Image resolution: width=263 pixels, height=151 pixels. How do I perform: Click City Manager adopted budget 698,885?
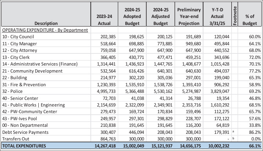pos(136,44)
